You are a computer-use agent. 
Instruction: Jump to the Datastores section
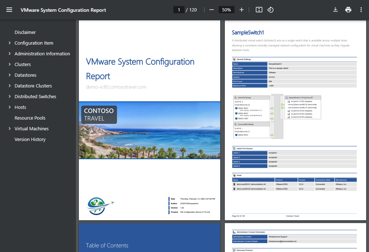click(x=25, y=75)
